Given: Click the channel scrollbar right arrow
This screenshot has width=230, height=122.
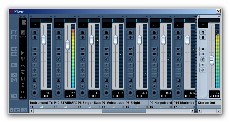Looking at the screenshot, I should [192, 111].
